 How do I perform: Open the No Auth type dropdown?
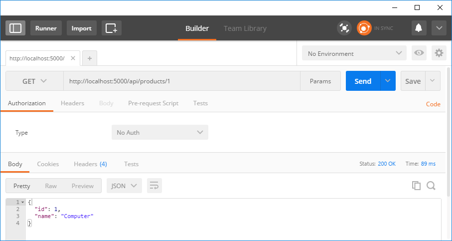[159, 132]
